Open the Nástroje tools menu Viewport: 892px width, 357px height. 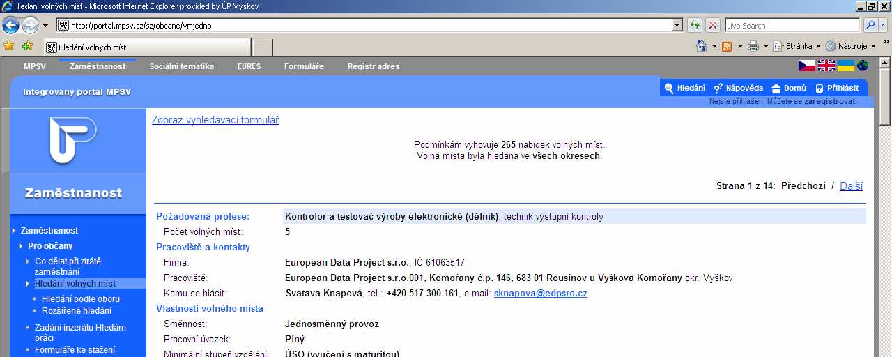coord(852,46)
